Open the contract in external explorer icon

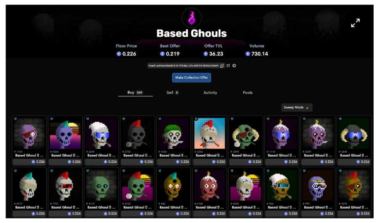click(228, 66)
